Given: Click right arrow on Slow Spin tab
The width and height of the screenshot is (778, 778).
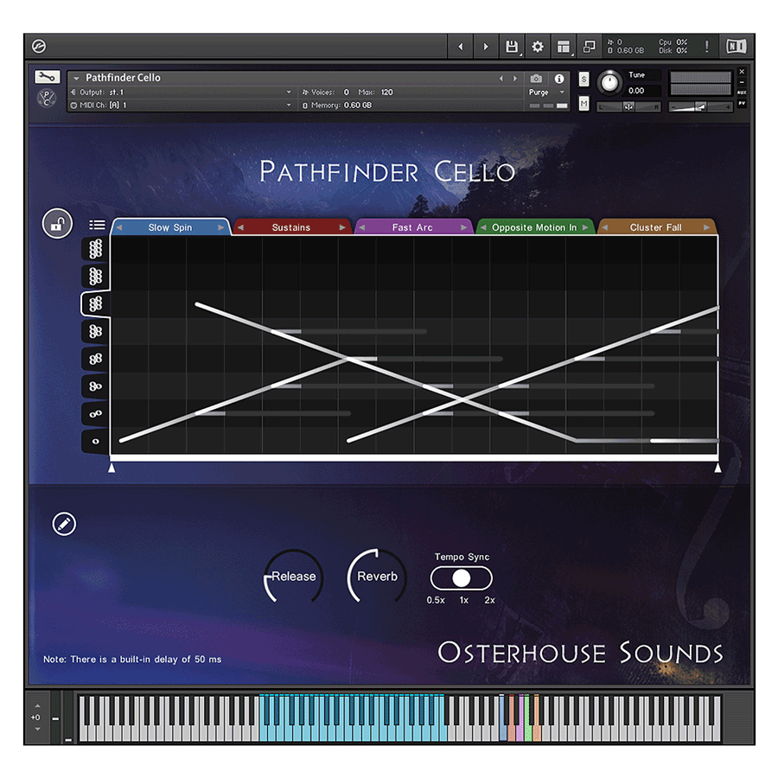Looking at the screenshot, I should 220,227.
